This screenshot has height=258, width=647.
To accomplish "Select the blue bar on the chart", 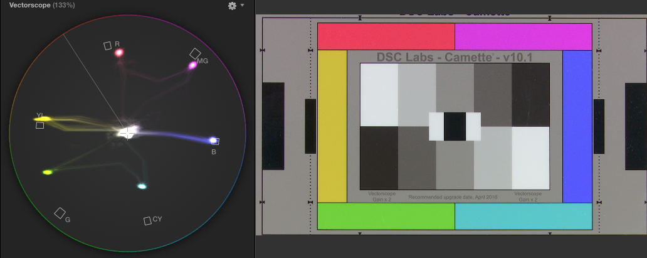I will tap(577, 126).
